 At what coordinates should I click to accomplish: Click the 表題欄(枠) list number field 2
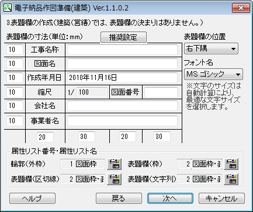click(x=184, y=164)
